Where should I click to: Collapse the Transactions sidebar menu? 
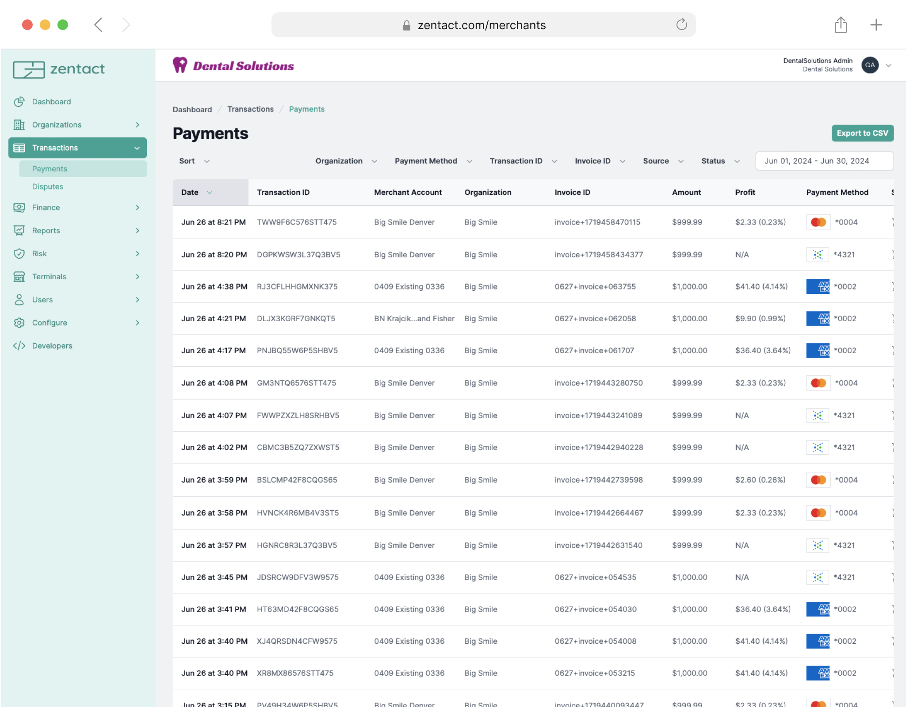(137, 148)
